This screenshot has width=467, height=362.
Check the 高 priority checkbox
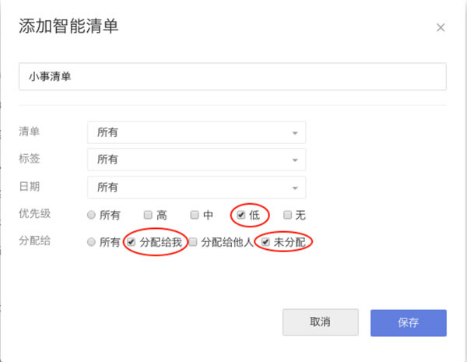[148, 215]
